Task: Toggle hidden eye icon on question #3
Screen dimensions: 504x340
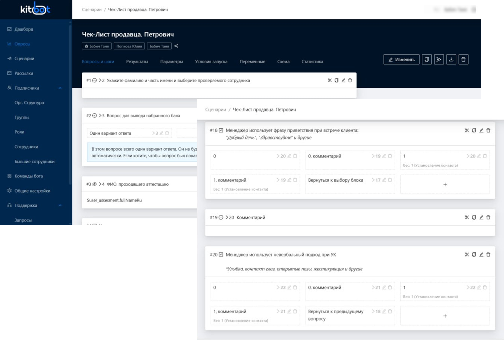Action: pos(94,184)
